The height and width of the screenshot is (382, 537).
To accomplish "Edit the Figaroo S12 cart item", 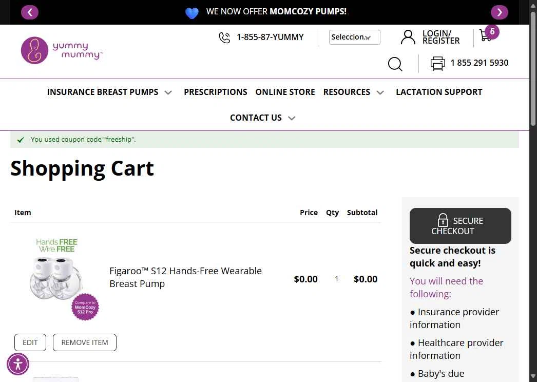I will tap(30, 342).
